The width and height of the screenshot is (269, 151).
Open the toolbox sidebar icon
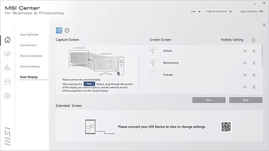(8, 82)
